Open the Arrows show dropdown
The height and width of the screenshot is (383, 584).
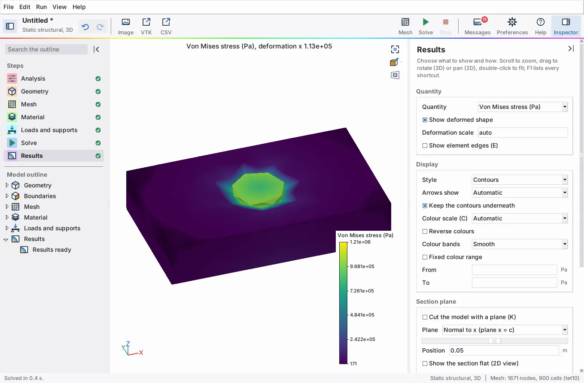coord(520,193)
